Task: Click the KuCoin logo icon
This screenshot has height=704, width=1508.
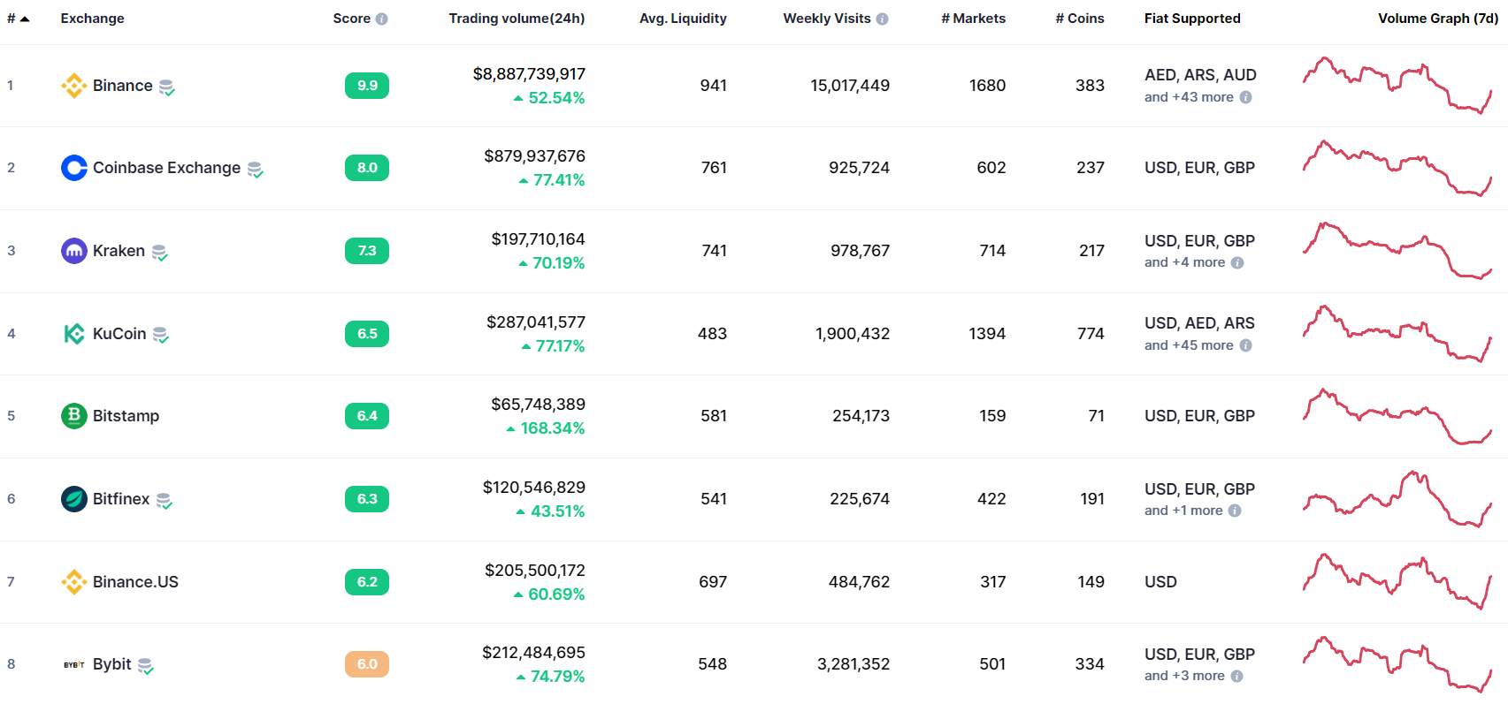Action: 73,334
